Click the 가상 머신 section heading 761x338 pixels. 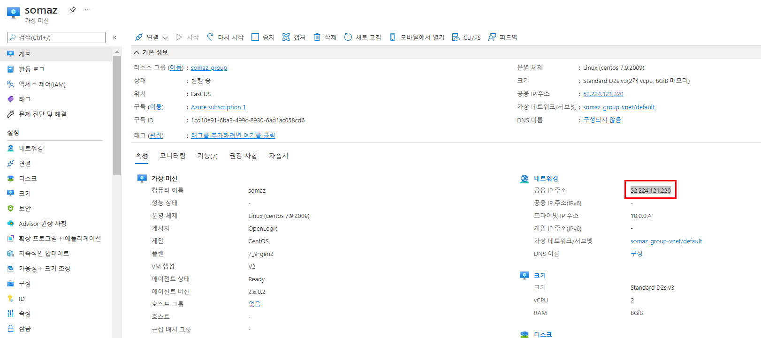164,178
